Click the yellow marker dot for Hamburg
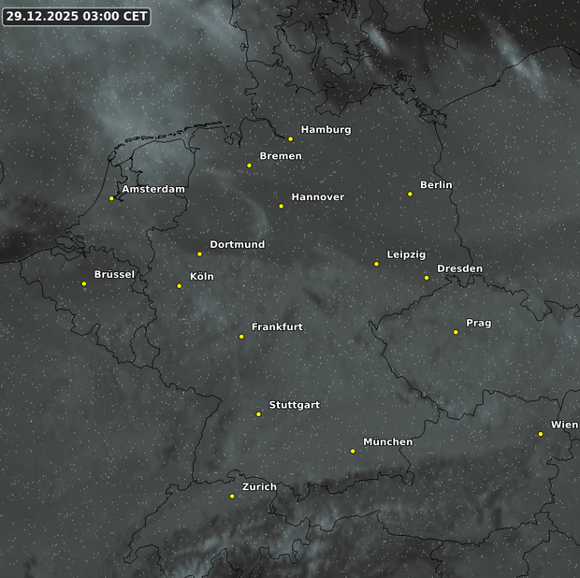The image size is (580, 578). (x=291, y=138)
